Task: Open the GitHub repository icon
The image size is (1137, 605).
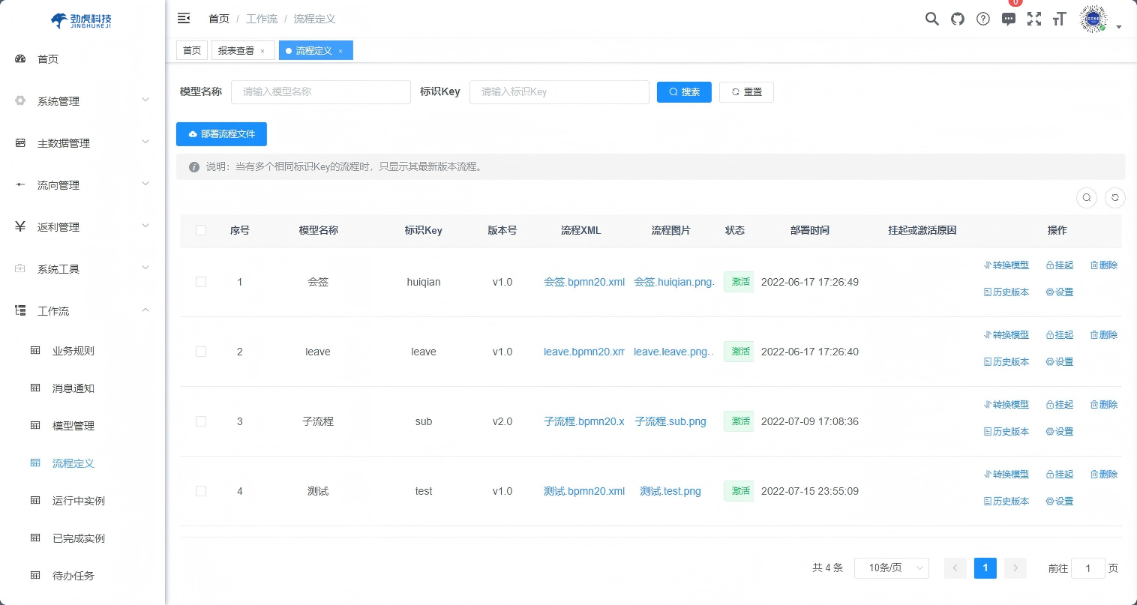Action: pos(958,19)
